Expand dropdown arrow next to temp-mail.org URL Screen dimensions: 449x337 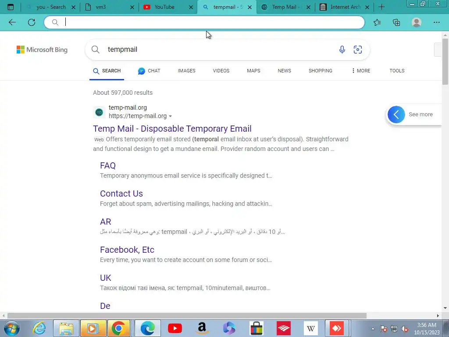[x=171, y=116]
